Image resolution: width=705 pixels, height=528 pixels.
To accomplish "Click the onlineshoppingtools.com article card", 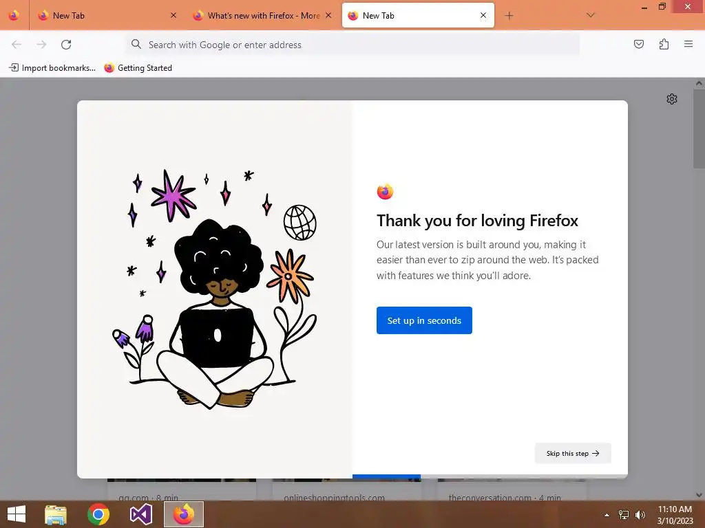I will point(347,489).
